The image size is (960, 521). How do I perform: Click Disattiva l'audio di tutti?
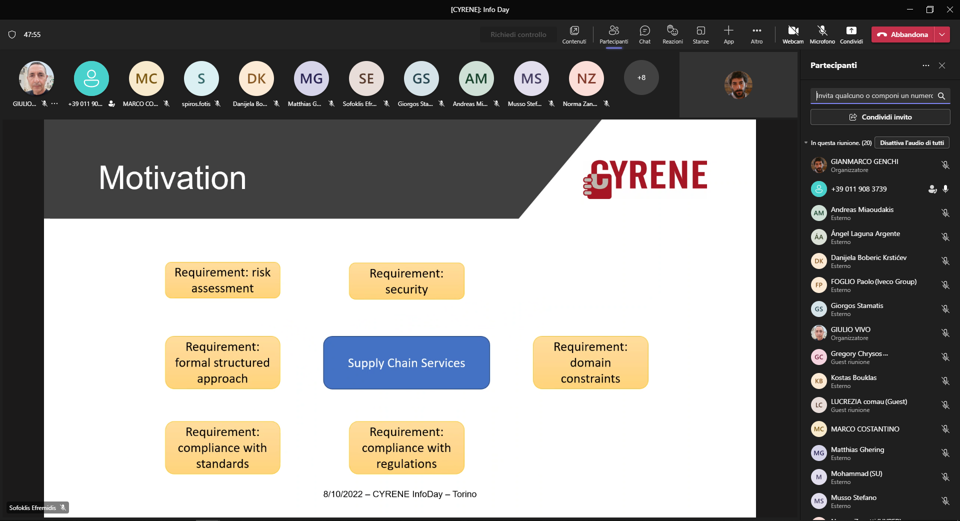[x=912, y=143]
